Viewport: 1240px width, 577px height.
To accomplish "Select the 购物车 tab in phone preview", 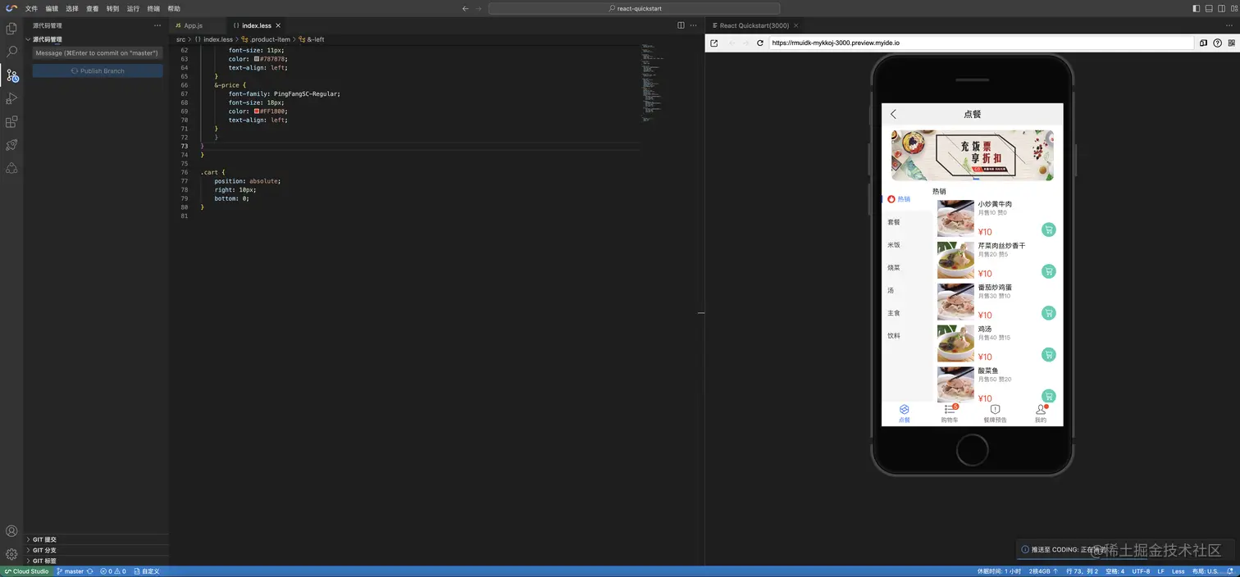I will click(950, 413).
